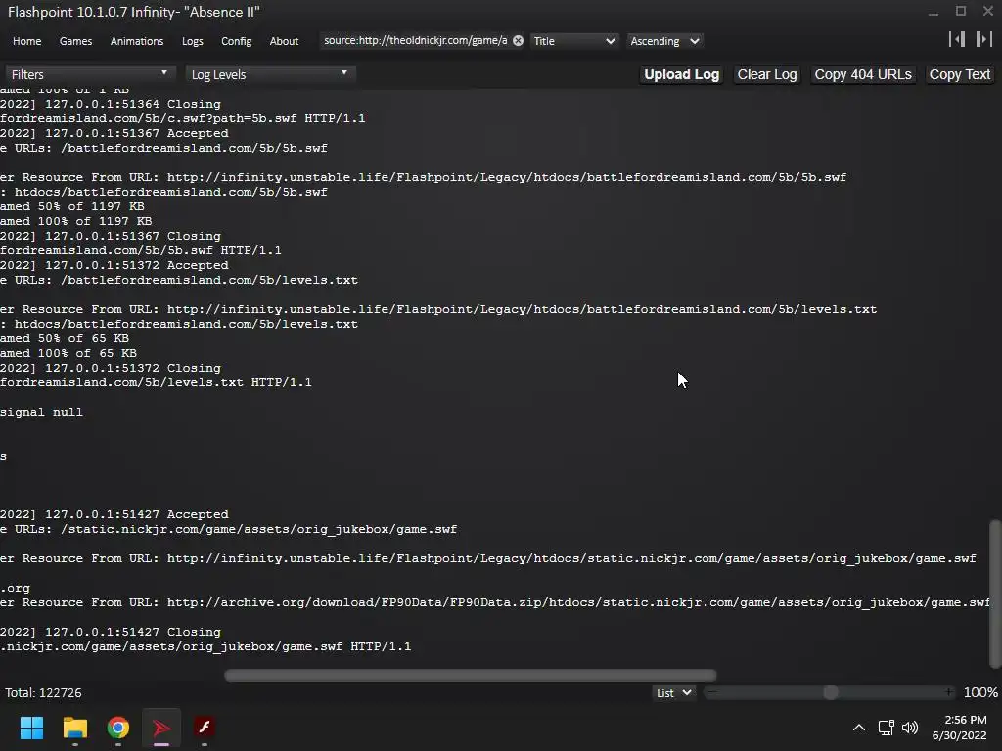Click the vertical log scrollbar thumb
Screen dimensions: 1002x751
point(995,594)
